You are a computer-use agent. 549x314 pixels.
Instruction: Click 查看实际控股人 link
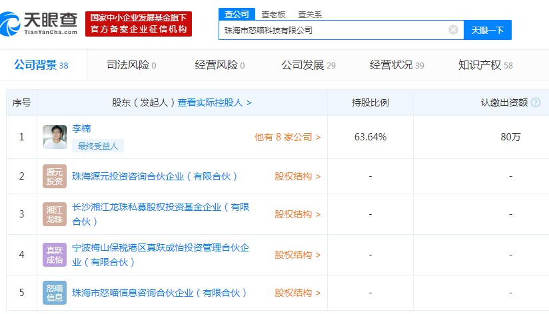tap(215, 102)
